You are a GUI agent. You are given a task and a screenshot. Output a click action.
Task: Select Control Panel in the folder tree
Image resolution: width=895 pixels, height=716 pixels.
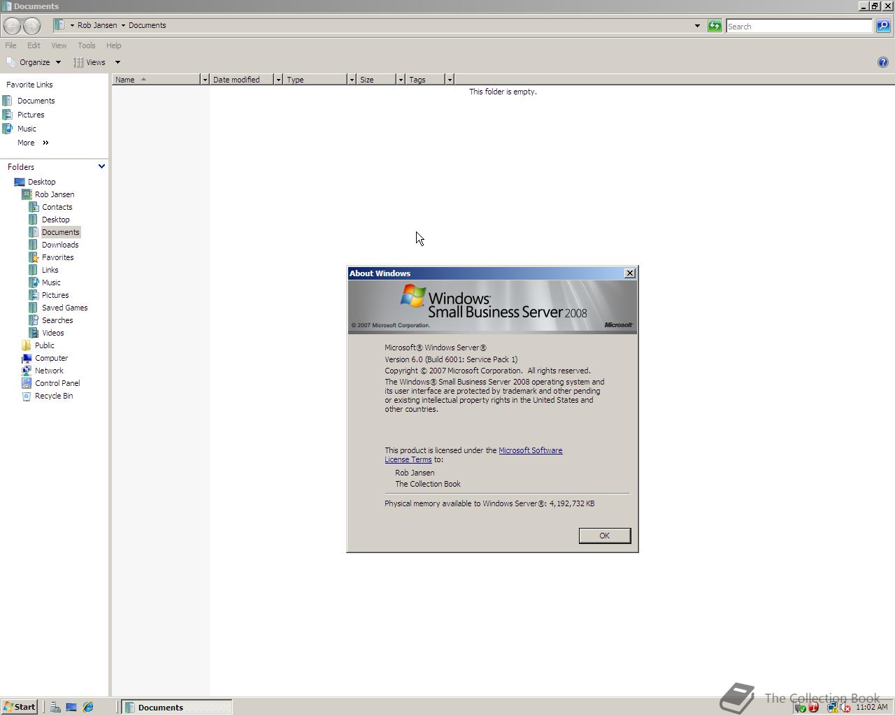tap(57, 383)
